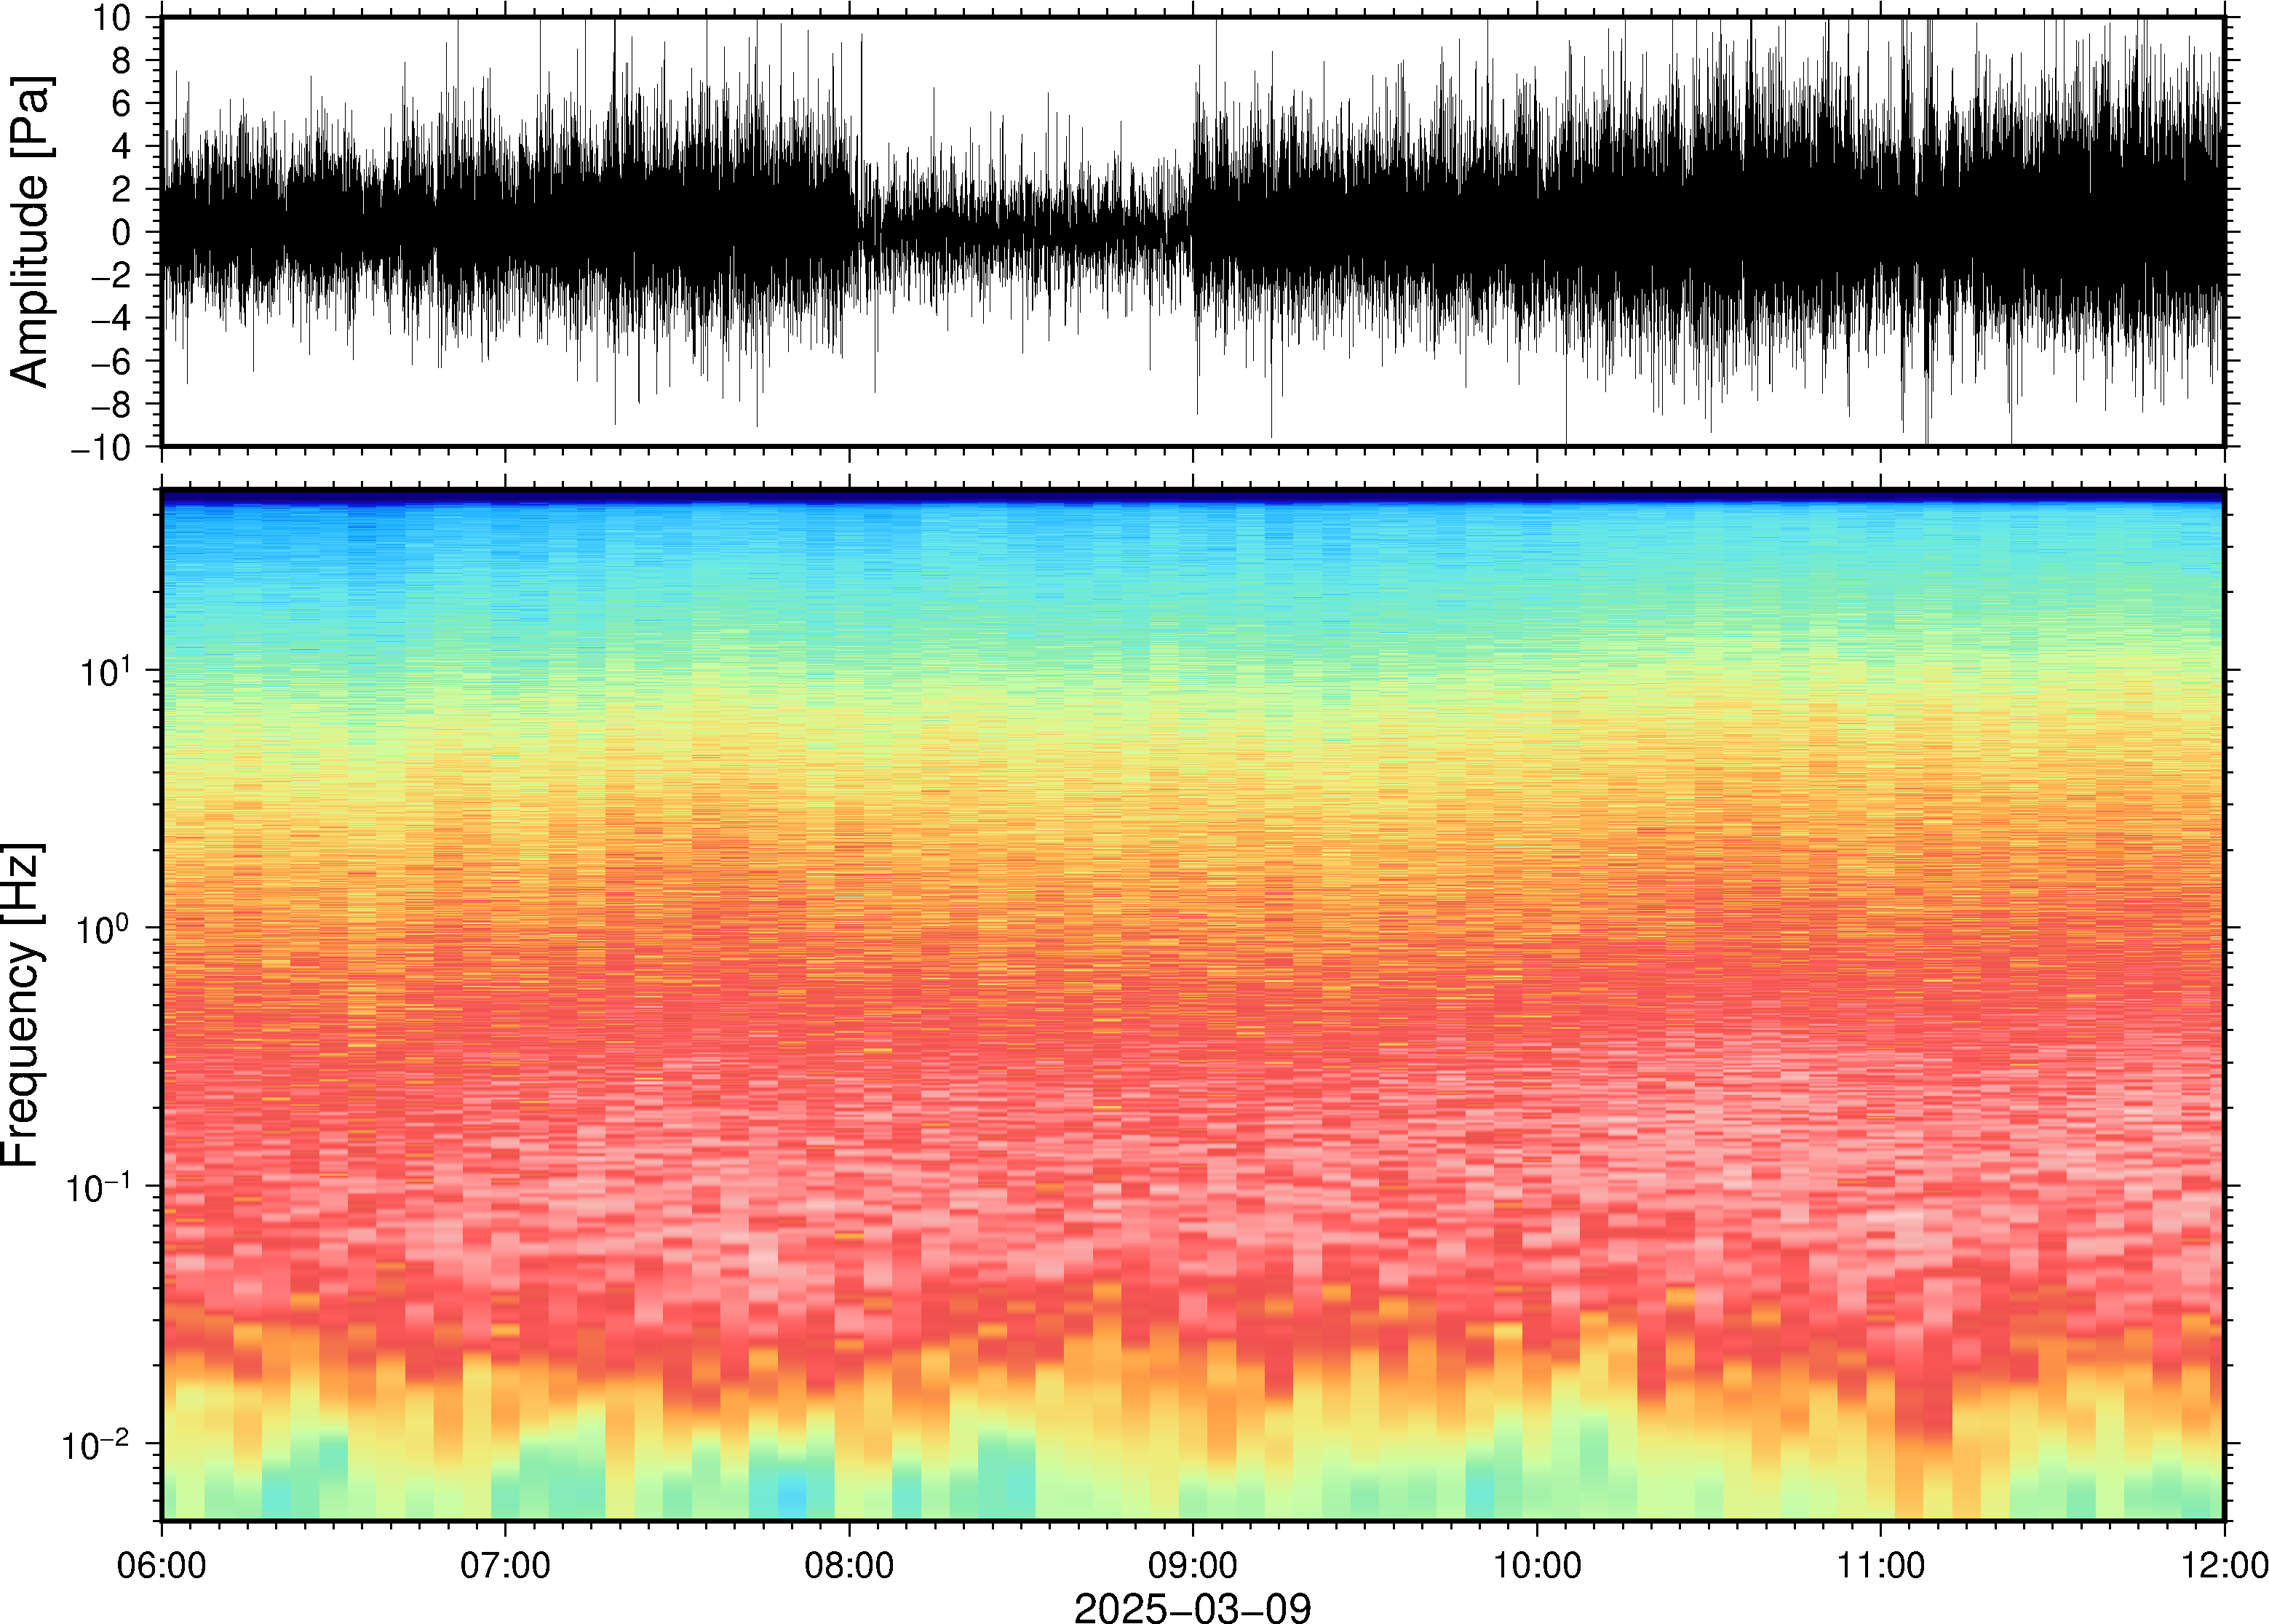Click the 09:00 time axis label
Screen dimensions: 2269x1624
coord(1193,1564)
